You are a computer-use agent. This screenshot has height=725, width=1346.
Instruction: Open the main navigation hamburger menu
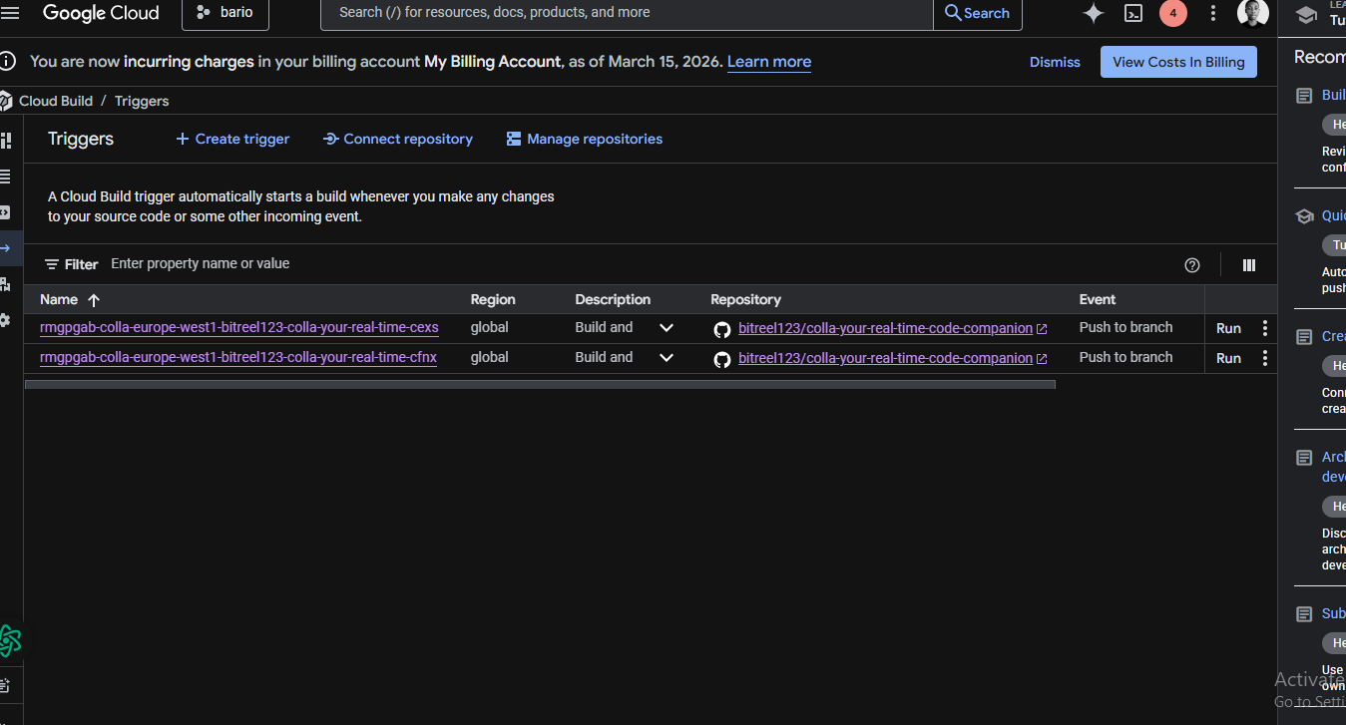[x=10, y=13]
